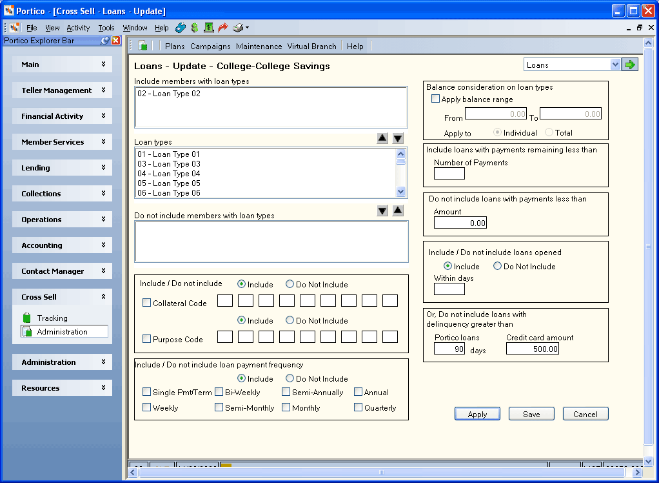Viewport: 659px width, 483px height.
Task: Click the Apply button
Action: coord(477,414)
